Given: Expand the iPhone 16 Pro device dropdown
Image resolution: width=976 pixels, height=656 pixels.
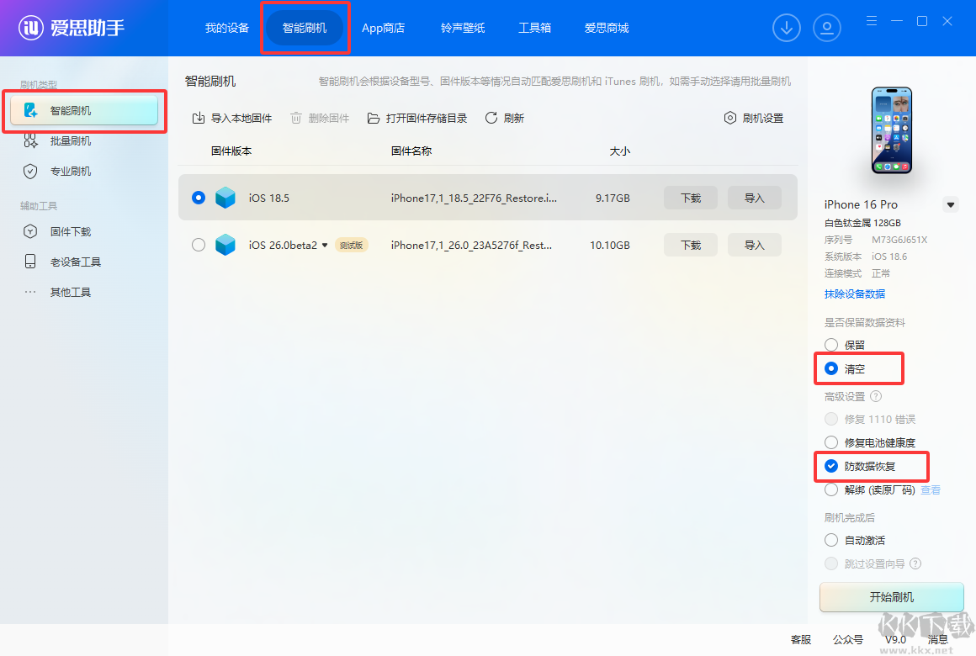Looking at the screenshot, I should tap(951, 204).
